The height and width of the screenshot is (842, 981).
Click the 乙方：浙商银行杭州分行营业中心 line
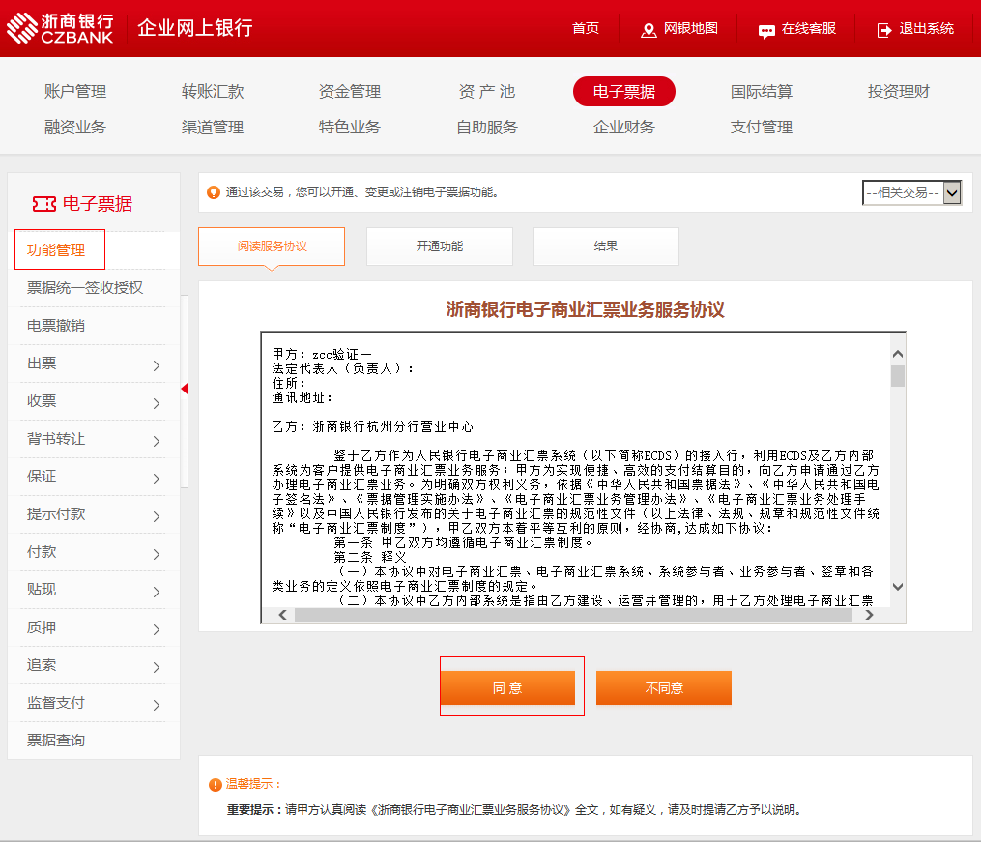pyautogui.click(x=373, y=426)
